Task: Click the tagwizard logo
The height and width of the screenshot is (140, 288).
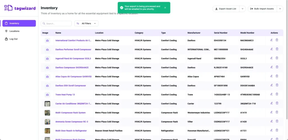Action: click(x=20, y=8)
